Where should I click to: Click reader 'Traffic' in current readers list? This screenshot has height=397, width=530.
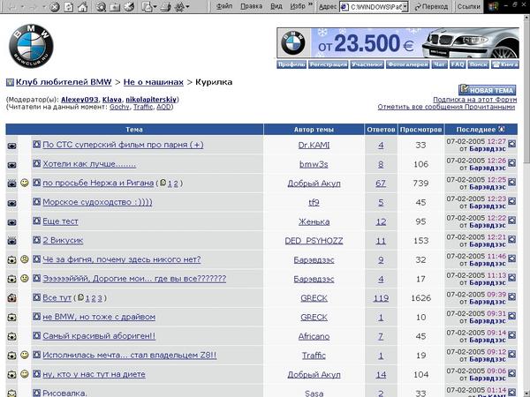[x=143, y=107]
